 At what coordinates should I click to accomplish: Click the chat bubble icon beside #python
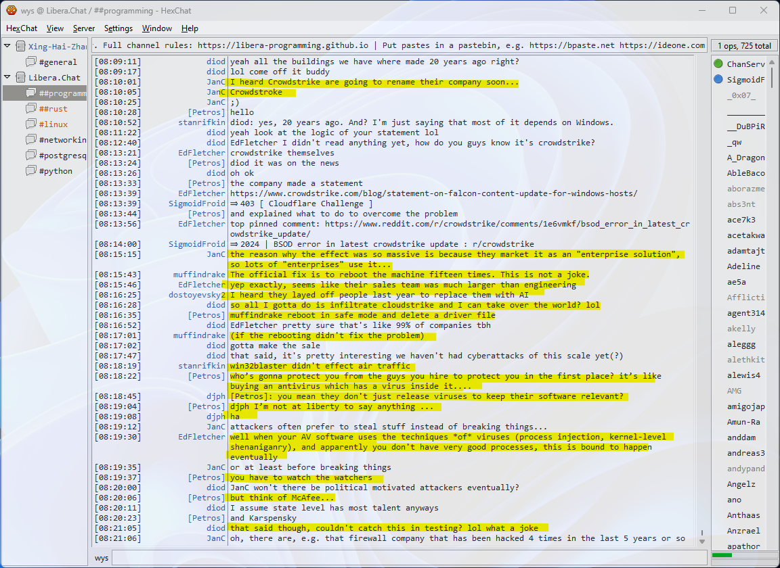[x=31, y=171]
